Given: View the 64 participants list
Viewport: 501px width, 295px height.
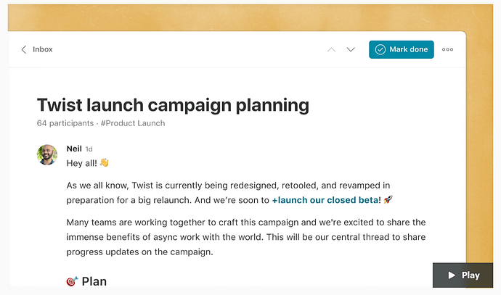Looking at the screenshot, I should 65,123.
